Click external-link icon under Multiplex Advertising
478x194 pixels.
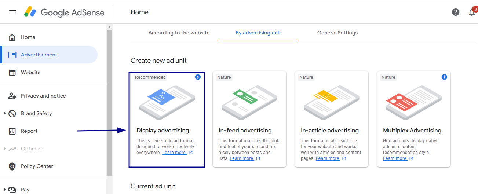point(411,158)
